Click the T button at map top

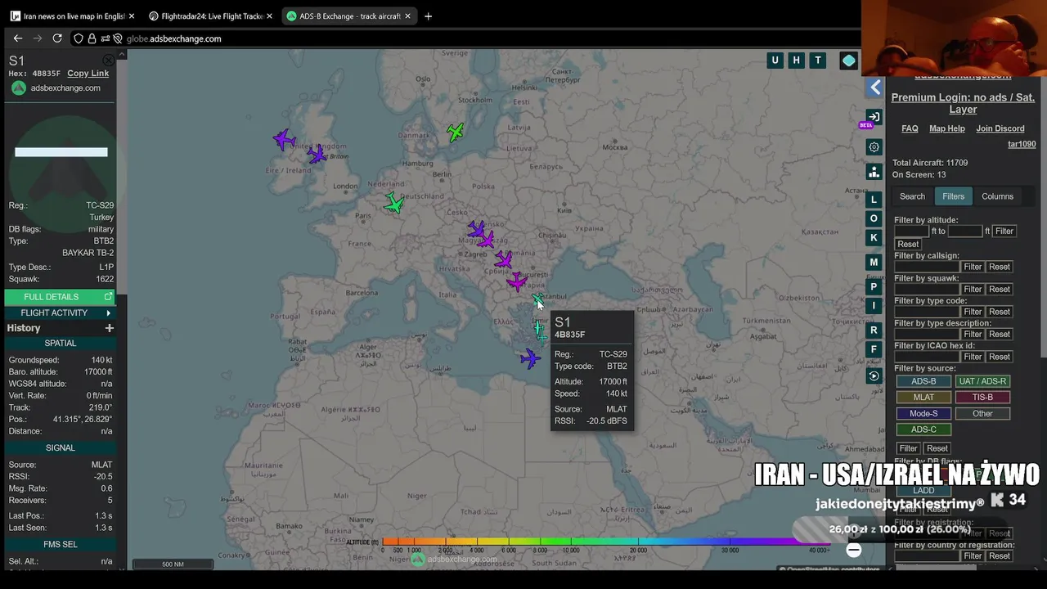[817, 60]
